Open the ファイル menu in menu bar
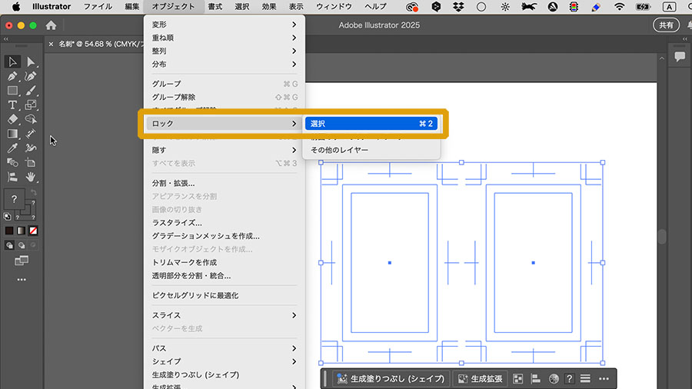The height and width of the screenshot is (389, 692). pyautogui.click(x=98, y=7)
